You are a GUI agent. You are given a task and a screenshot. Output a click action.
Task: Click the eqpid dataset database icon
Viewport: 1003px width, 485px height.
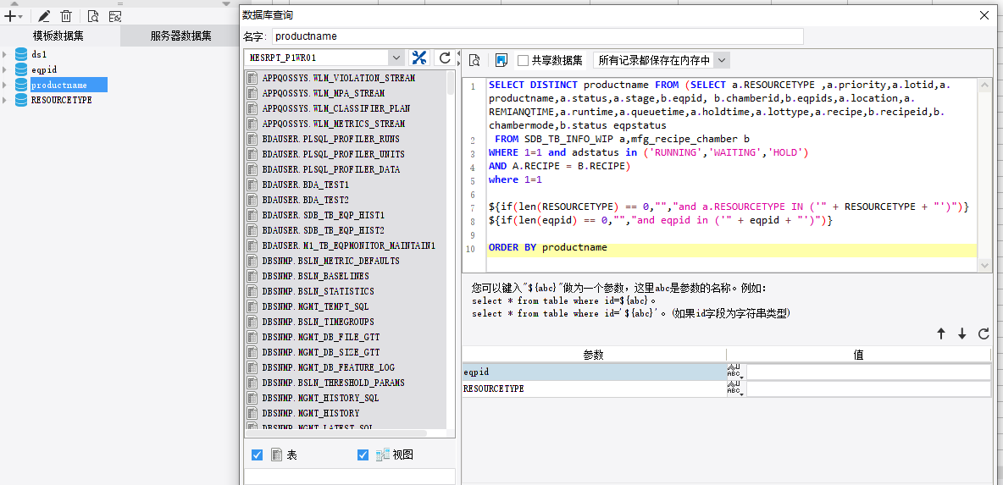click(x=22, y=69)
